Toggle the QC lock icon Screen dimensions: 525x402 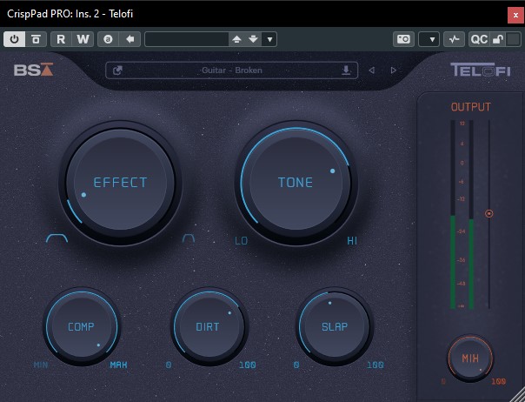pyautogui.click(x=497, y=39)
